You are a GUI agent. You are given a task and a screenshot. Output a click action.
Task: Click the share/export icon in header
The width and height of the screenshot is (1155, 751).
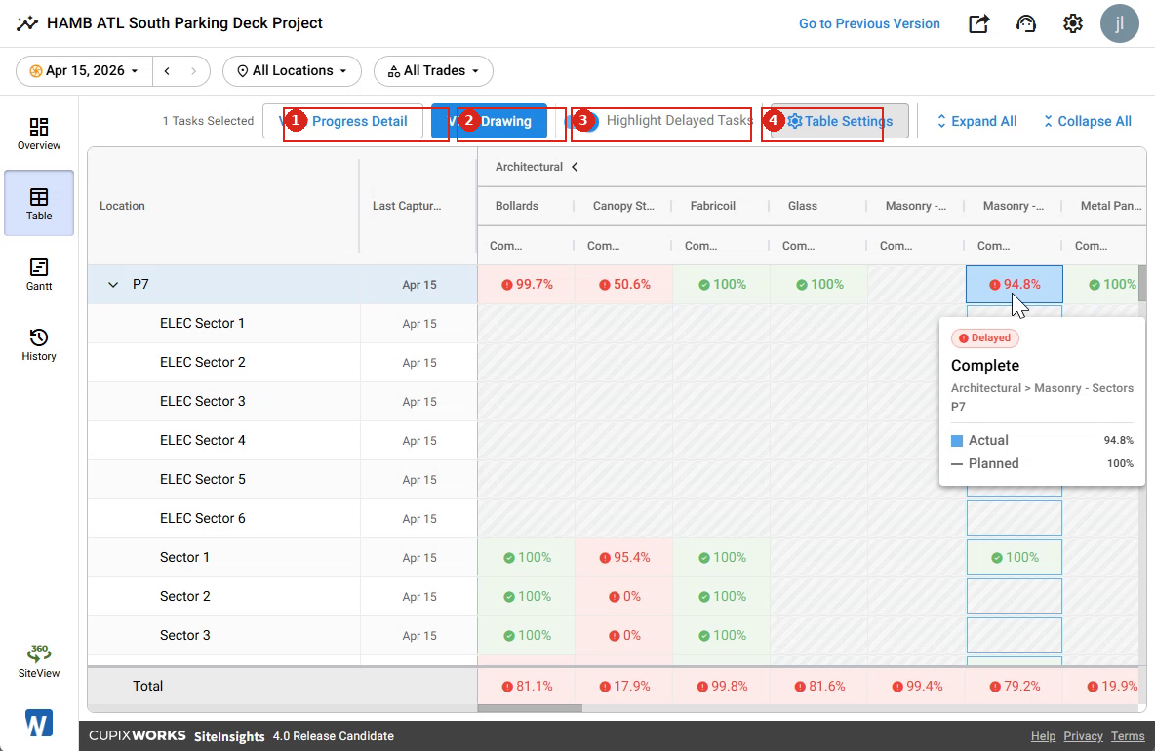978,23
